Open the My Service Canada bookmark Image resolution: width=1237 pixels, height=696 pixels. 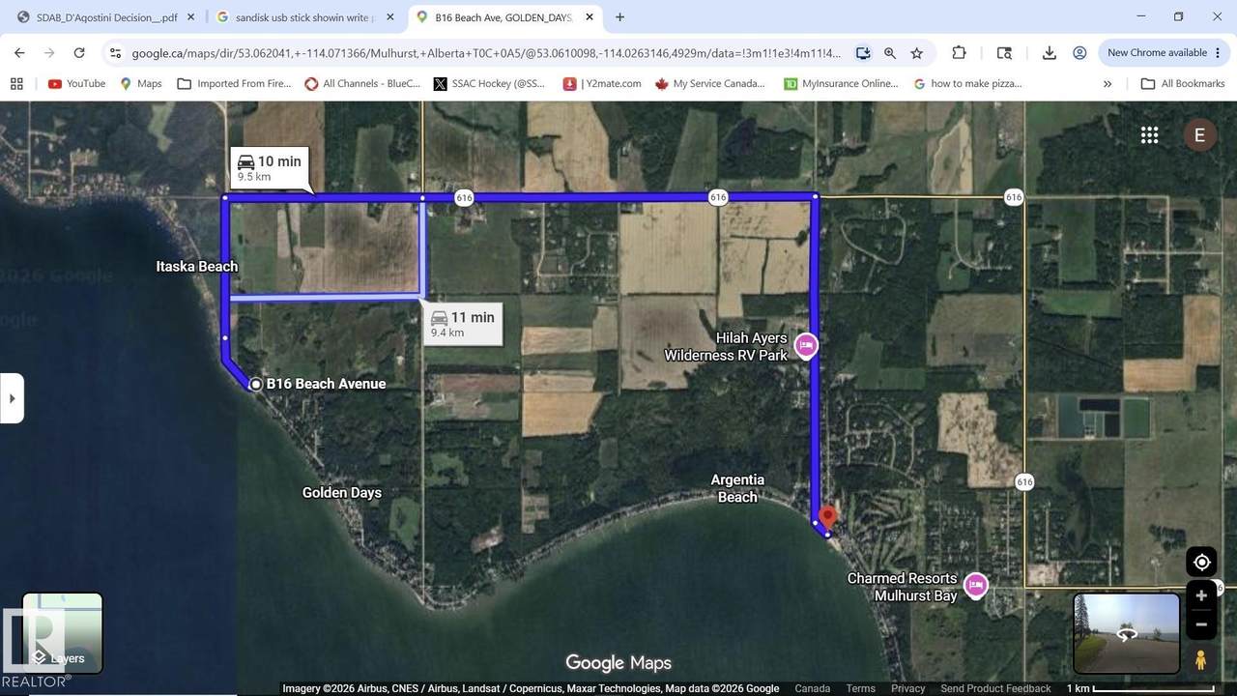tap(710, 84)
